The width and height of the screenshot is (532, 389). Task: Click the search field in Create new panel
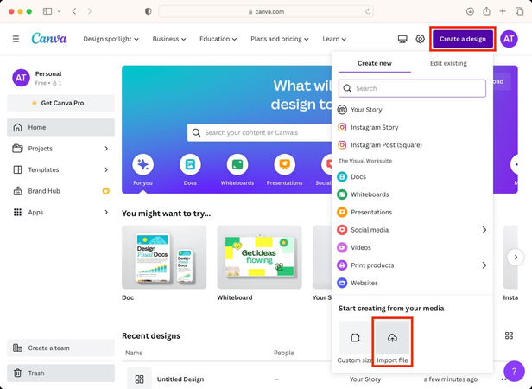(x=413, y=88)
